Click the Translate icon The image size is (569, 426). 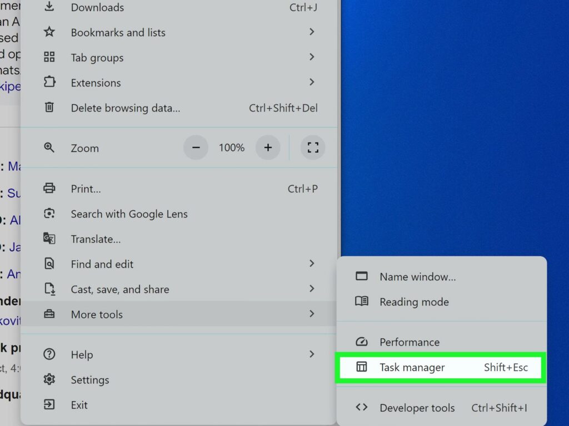[x=49, y=239]
